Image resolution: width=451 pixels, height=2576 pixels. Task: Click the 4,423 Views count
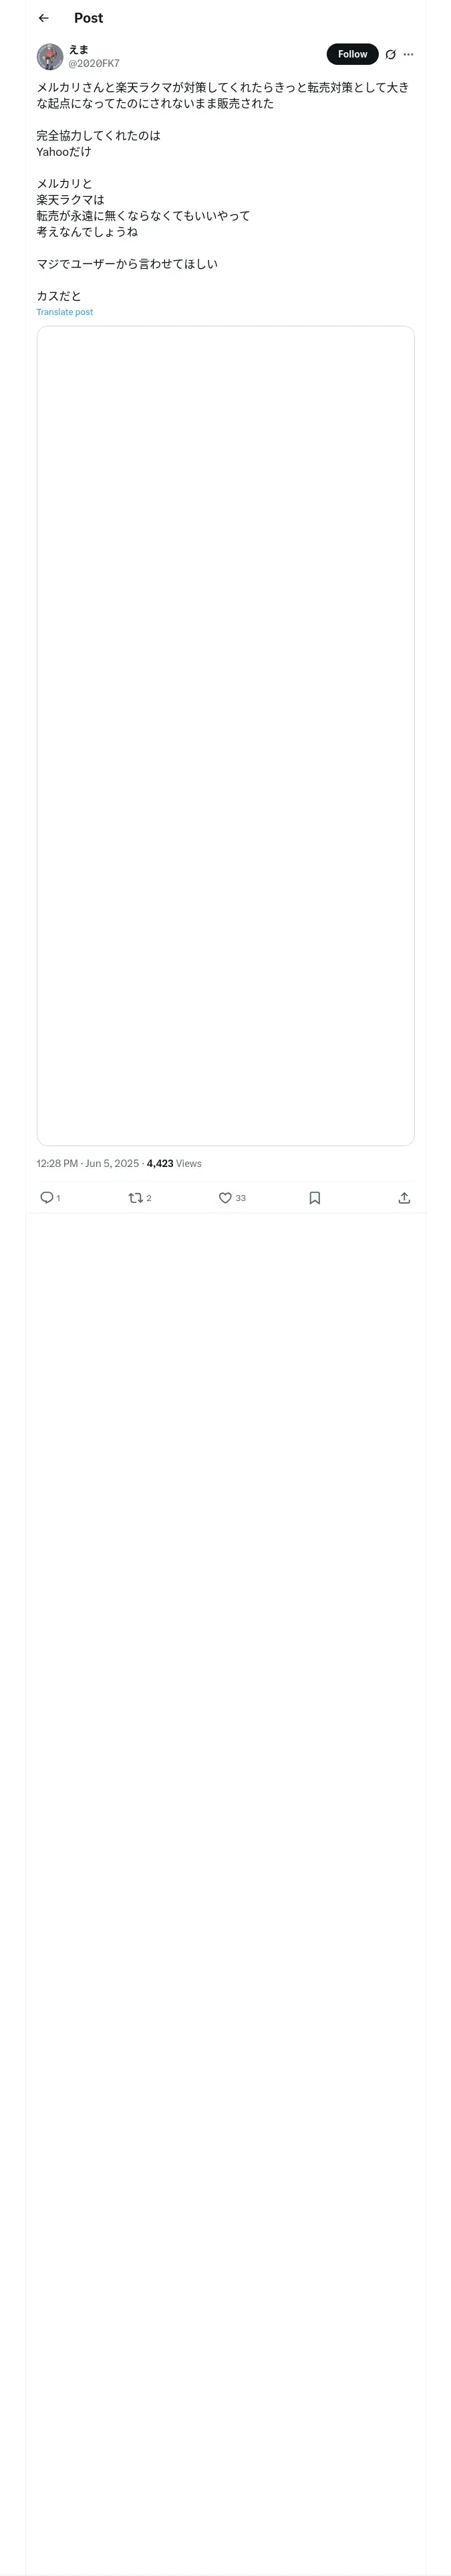coord(174,1163)
